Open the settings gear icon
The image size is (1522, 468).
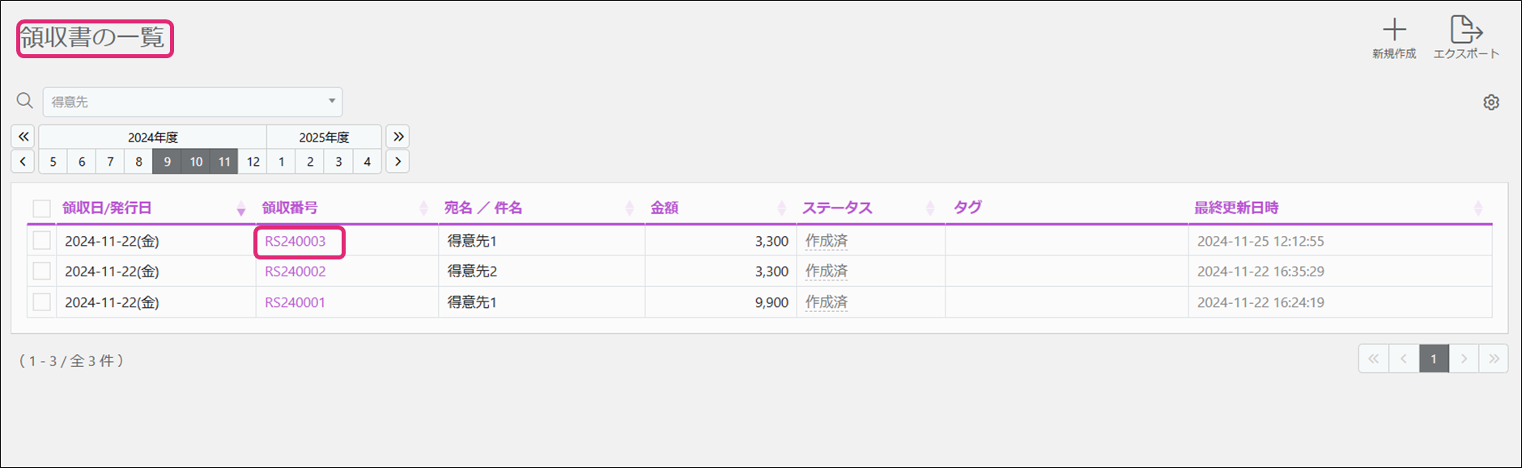click(1490, 103)
